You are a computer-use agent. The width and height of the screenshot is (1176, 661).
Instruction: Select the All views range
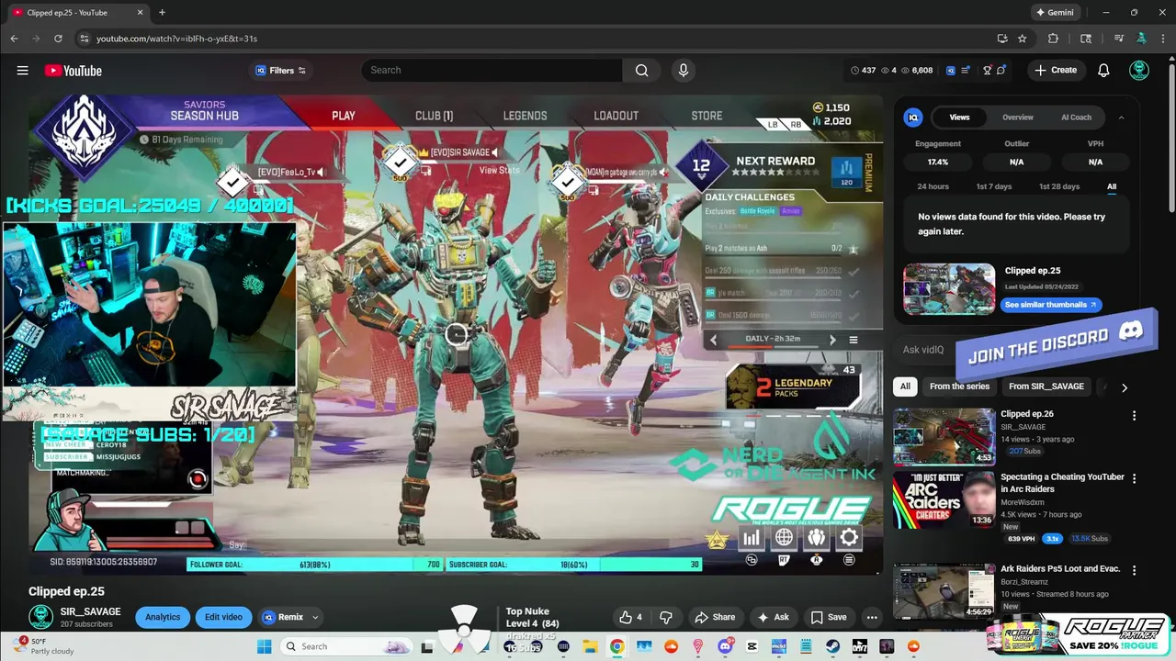pyautogui.click(x=1112, y=186)
